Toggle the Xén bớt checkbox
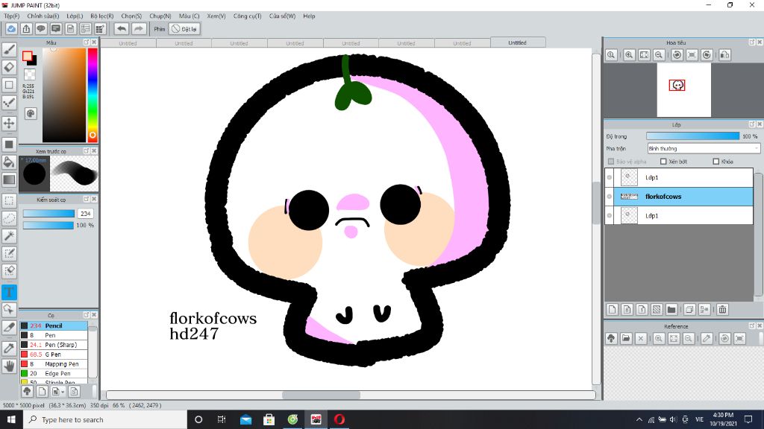Screen dimensions: 764x429 pos(663,162)
